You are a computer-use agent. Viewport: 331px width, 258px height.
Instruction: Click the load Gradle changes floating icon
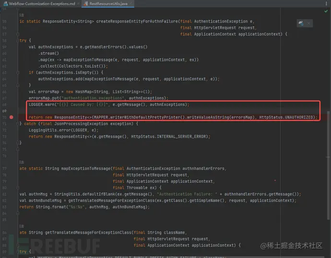301,23
